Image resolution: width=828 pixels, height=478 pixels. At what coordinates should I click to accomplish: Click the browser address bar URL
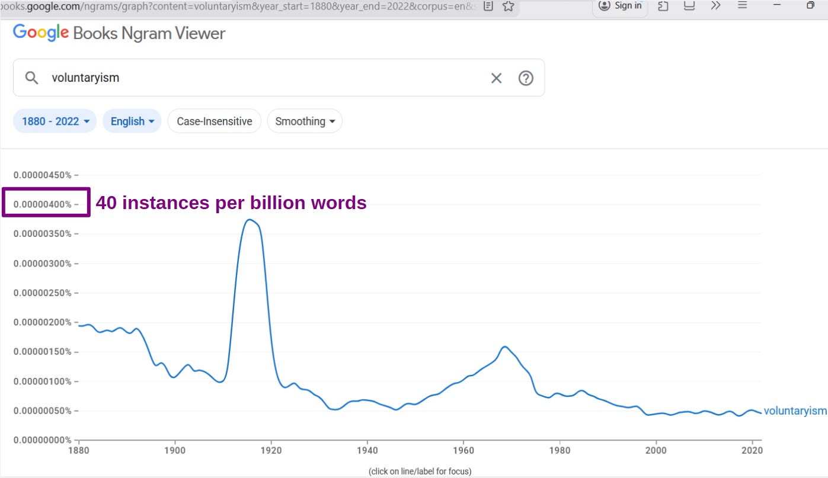pyautogui.click(x=239, y=6)
